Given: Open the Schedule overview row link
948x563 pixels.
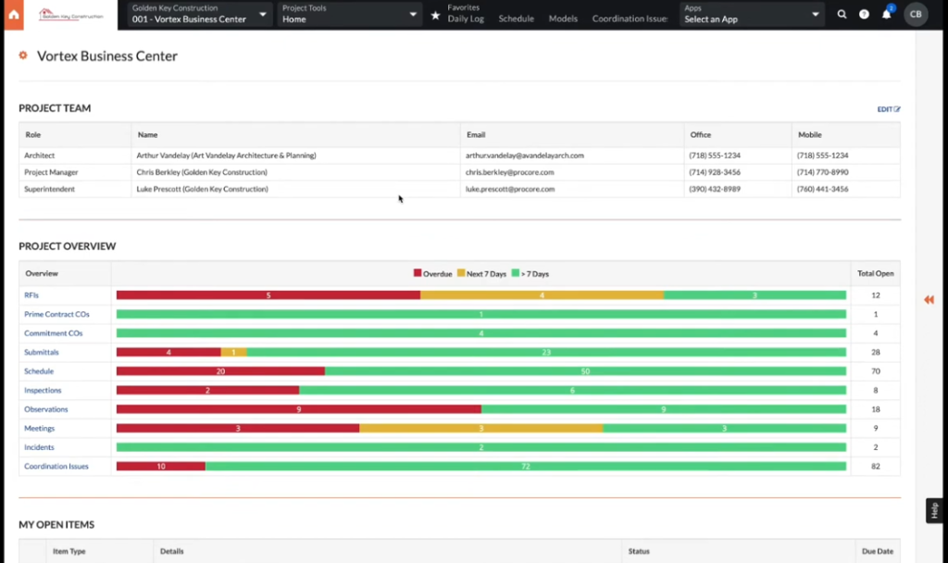Looking at the screenshot, I should [x=39, y=371].
